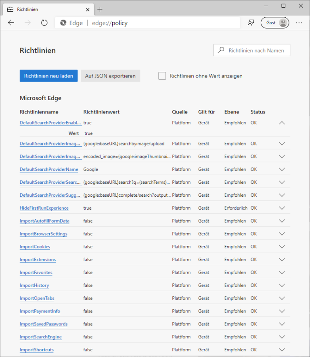Viewport: 310px width, 357px height.
Task: Click the Edge site information icon in address bar
Action: tap(63, 23)
